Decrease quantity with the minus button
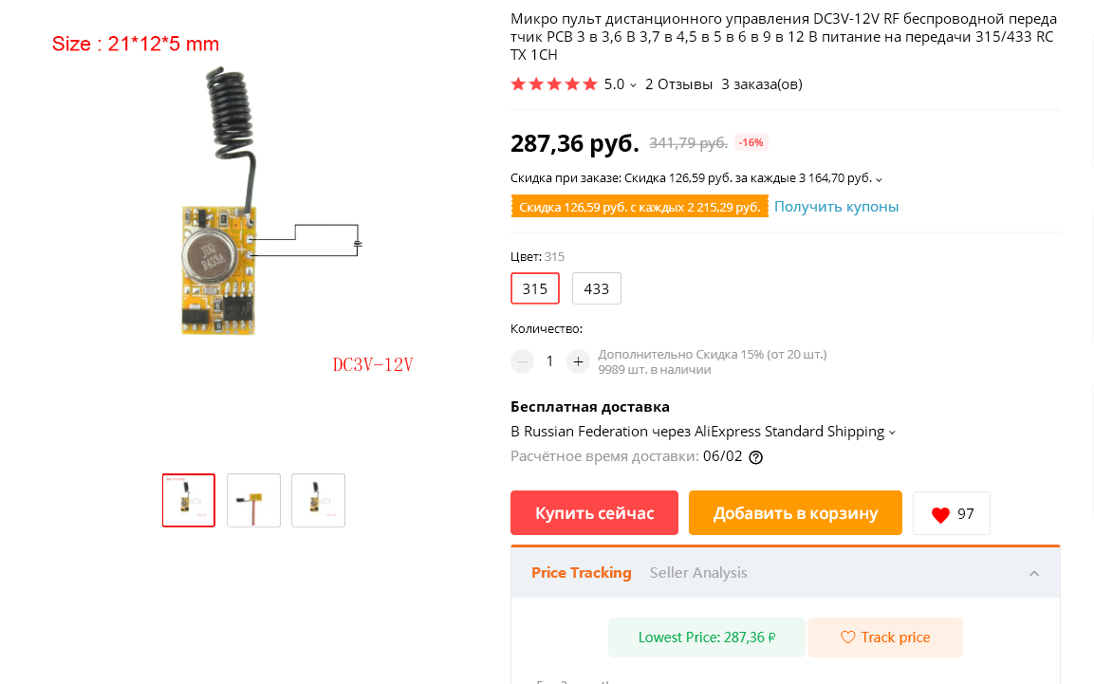The image size is (1094, 684). [522, 361]
